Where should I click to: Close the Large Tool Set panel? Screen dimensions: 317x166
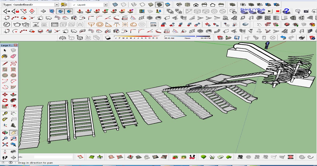tap(16, 45)
